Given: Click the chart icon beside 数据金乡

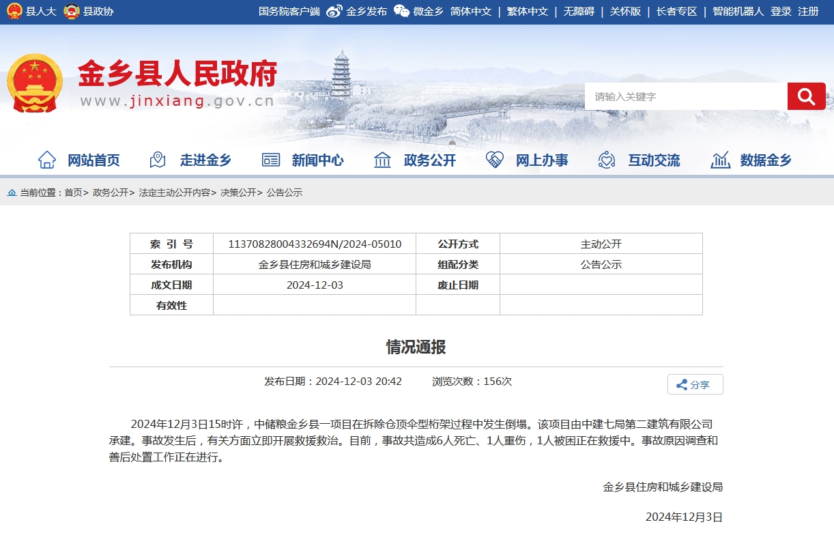Looking at the screenshot, I should (x=720, y=160).
